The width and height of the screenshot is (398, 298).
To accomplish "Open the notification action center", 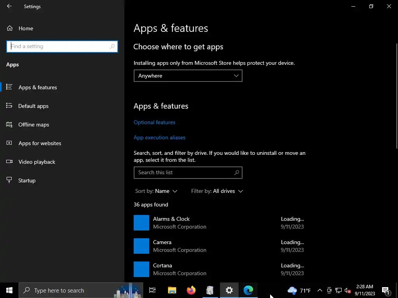I will coord(386,290).
